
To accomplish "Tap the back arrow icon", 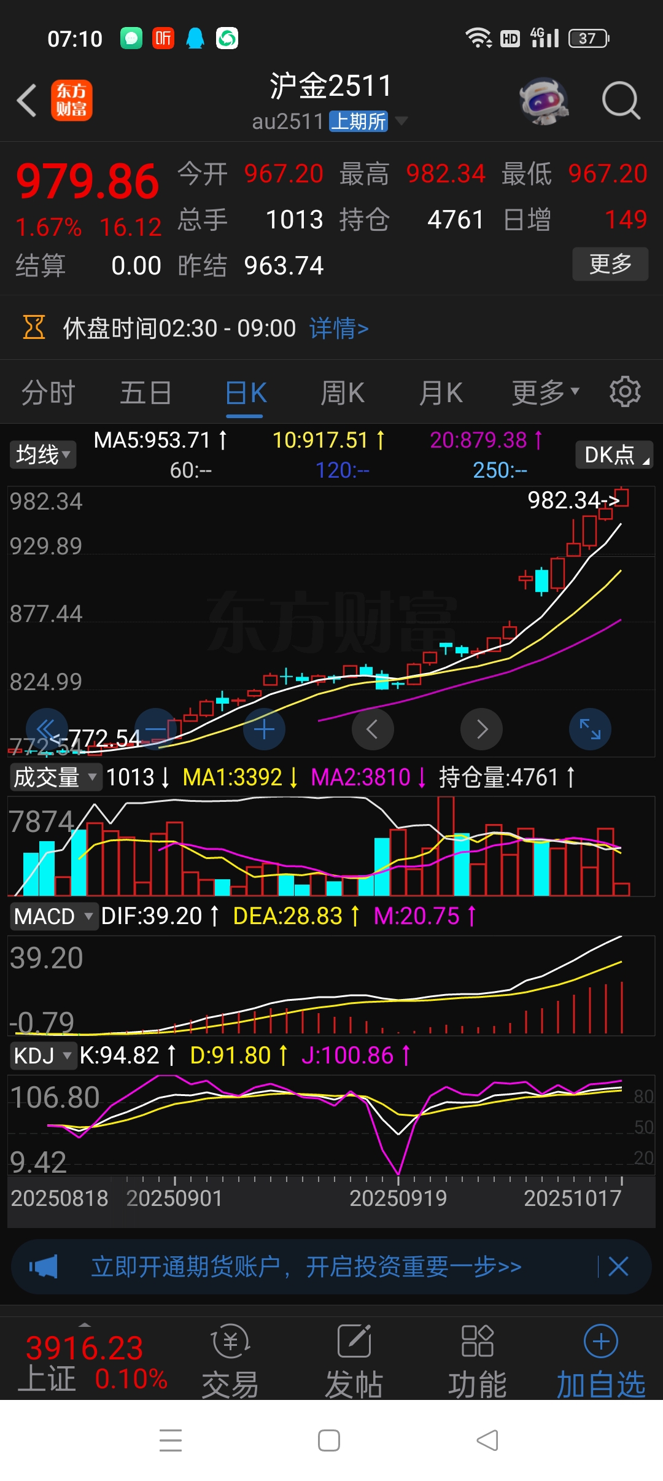I will point(26,100).
